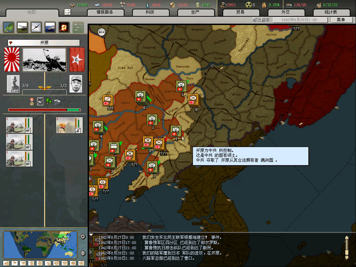The height and width of the screenshot is (267, 356).
Task: Open the greyed-out order of battle icon
Action: (78, 27)
